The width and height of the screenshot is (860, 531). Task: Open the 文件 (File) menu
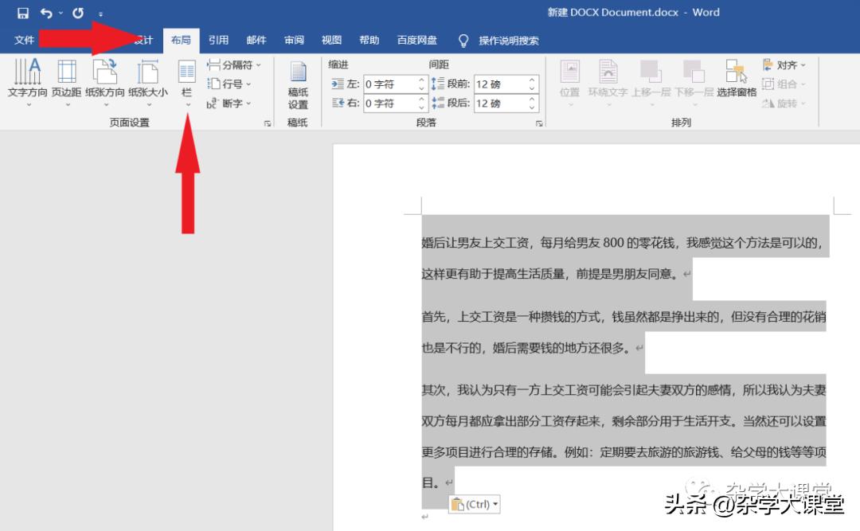pyautogui.click(x=25, y=40)
